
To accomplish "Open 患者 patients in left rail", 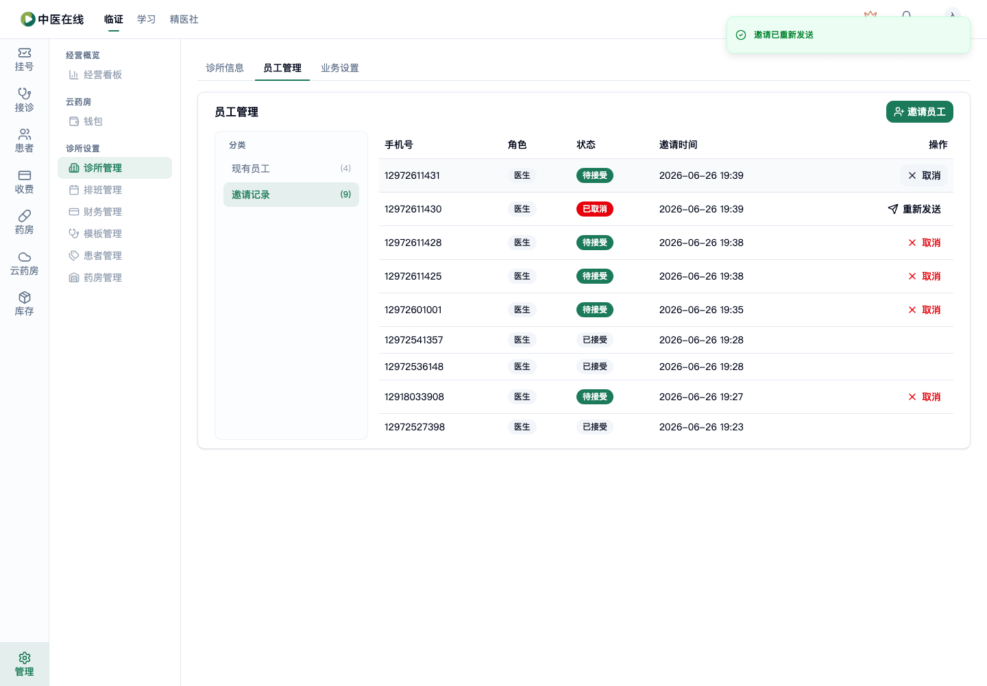I will 24,141.
